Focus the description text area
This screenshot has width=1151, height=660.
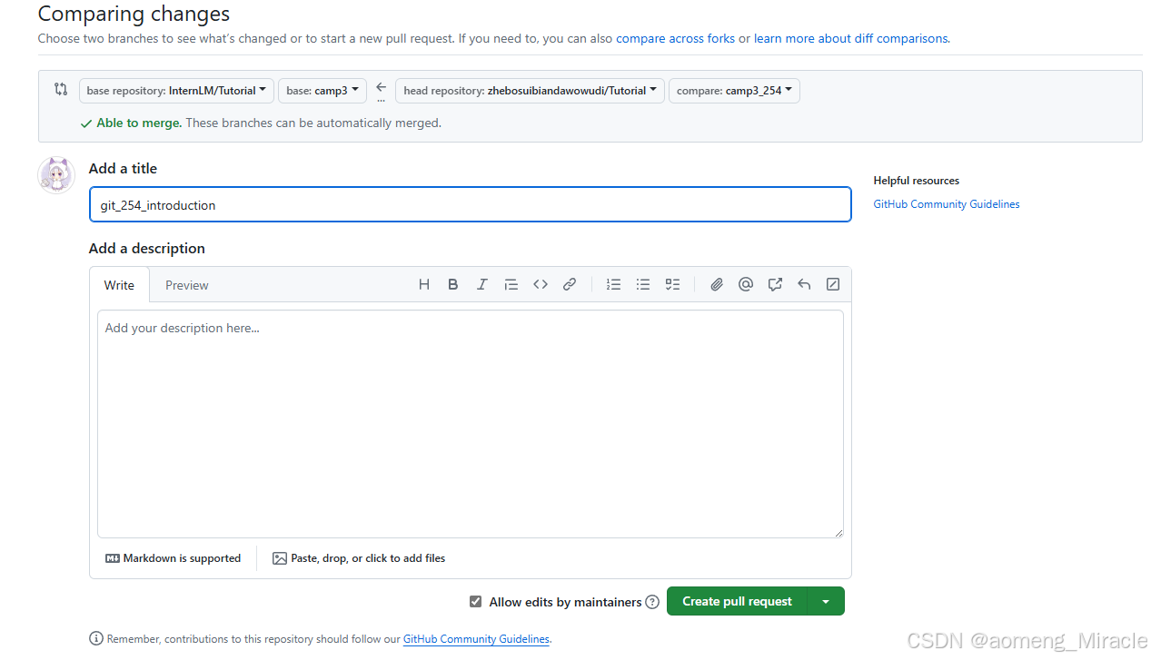[x=471, y=424]
